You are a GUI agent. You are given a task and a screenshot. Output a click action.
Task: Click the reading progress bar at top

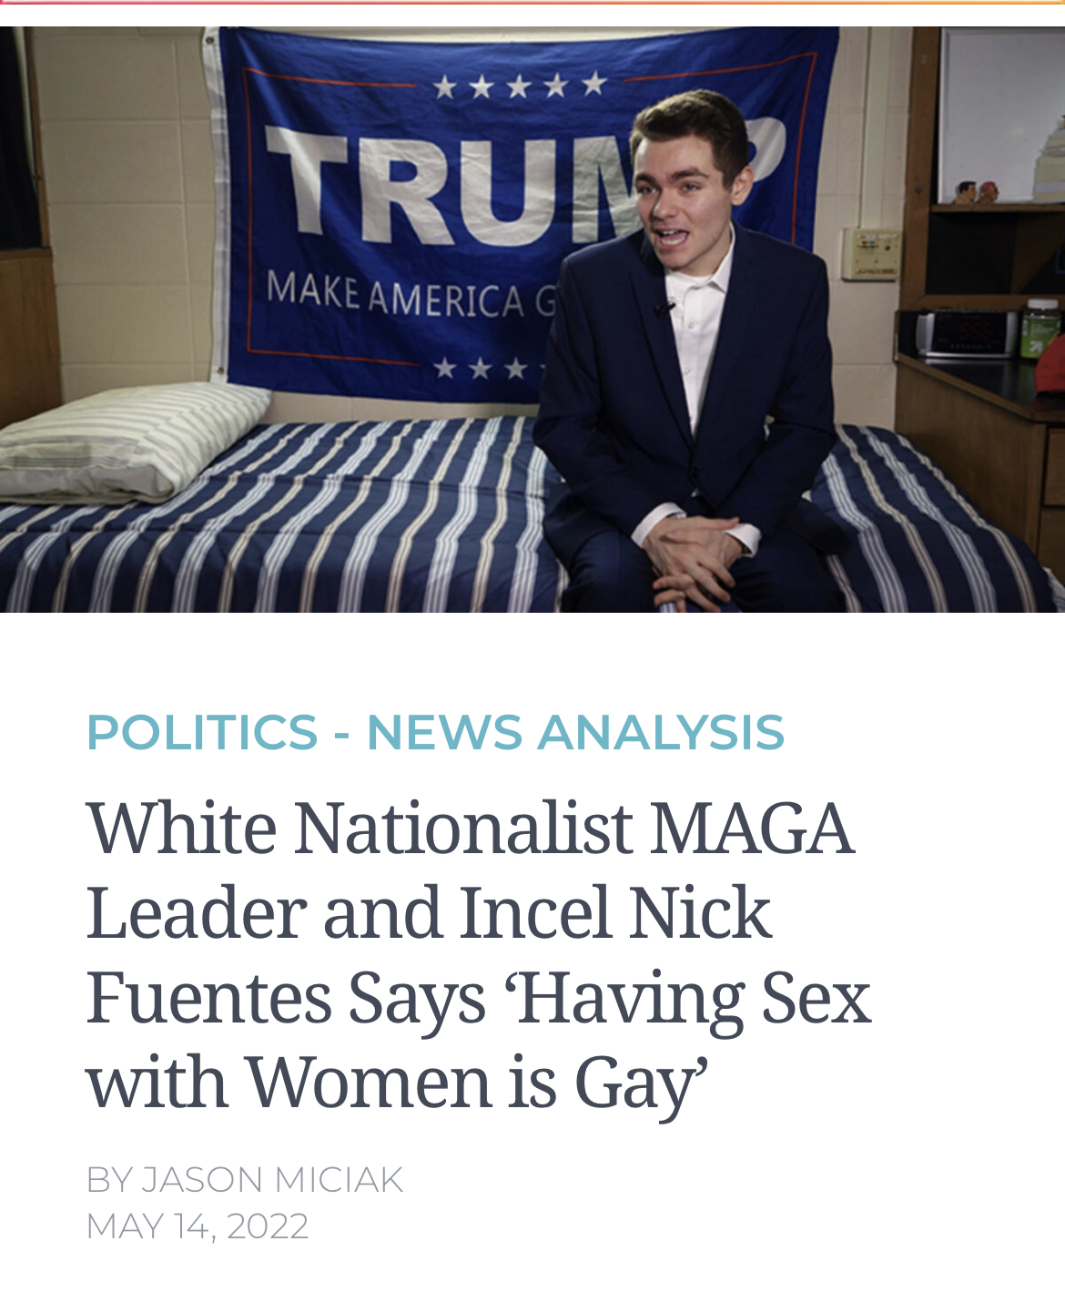coord(532,3)
